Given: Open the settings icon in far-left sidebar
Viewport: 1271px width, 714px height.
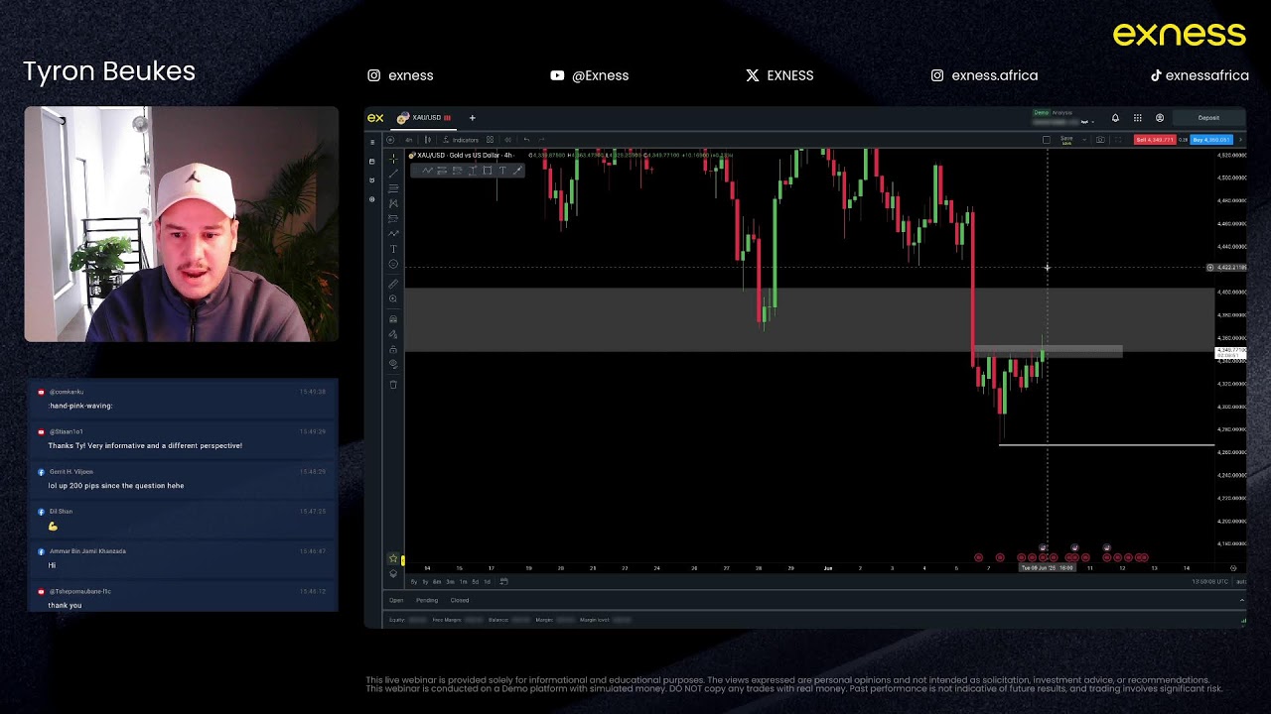Looking at the screenshot, I should coord(372,199).
